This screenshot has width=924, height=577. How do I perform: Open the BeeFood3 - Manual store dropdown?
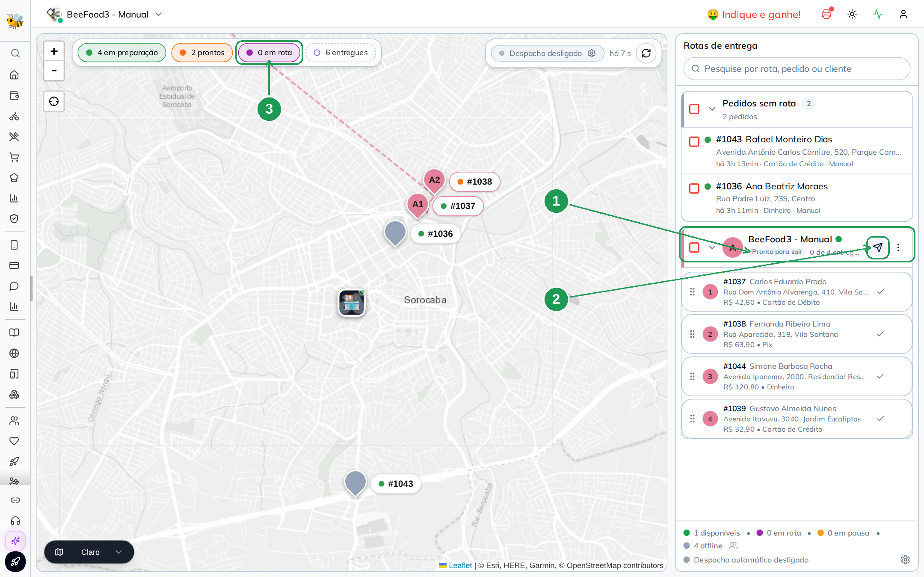click(x=104, y=14)
